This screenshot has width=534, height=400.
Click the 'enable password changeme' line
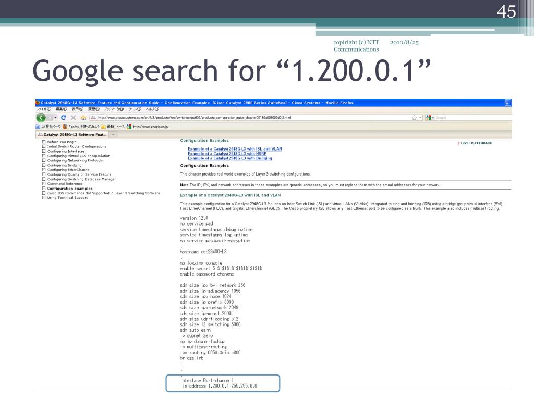point(207,274)
